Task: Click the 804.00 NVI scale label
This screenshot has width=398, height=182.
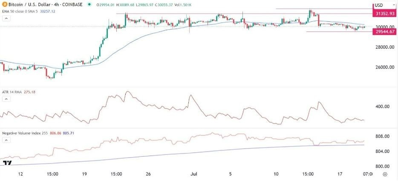Action: click(x=383, y=152)
